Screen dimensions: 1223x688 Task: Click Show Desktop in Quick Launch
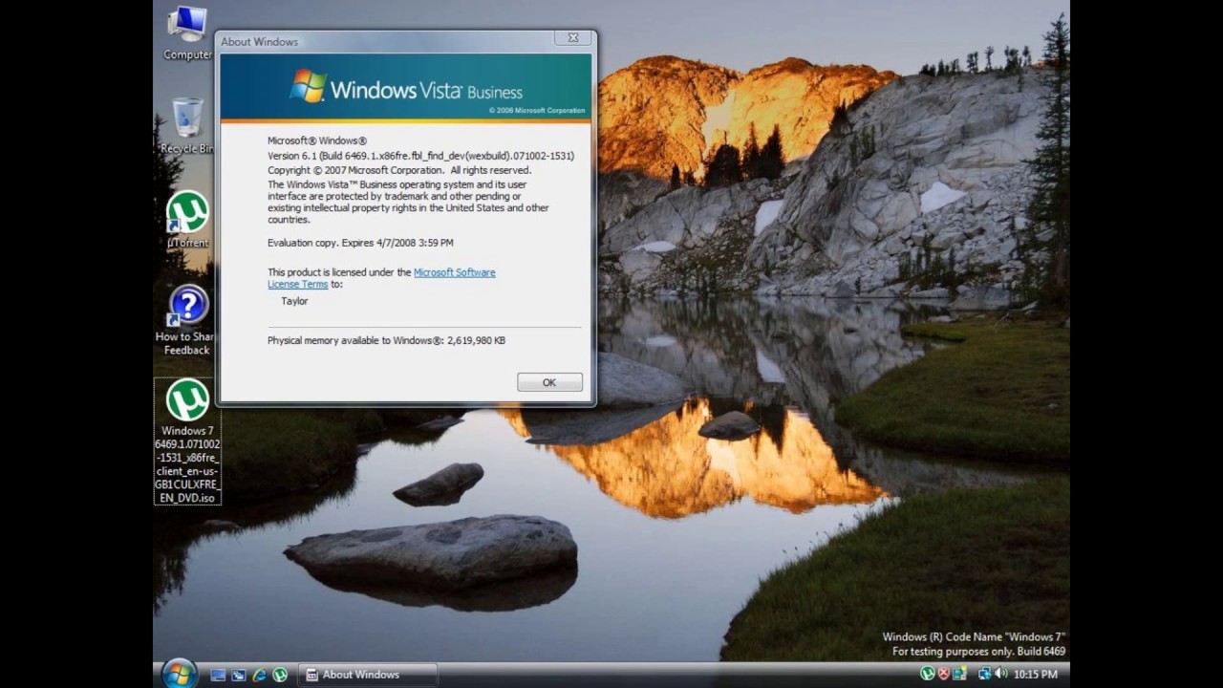[218, 675]
